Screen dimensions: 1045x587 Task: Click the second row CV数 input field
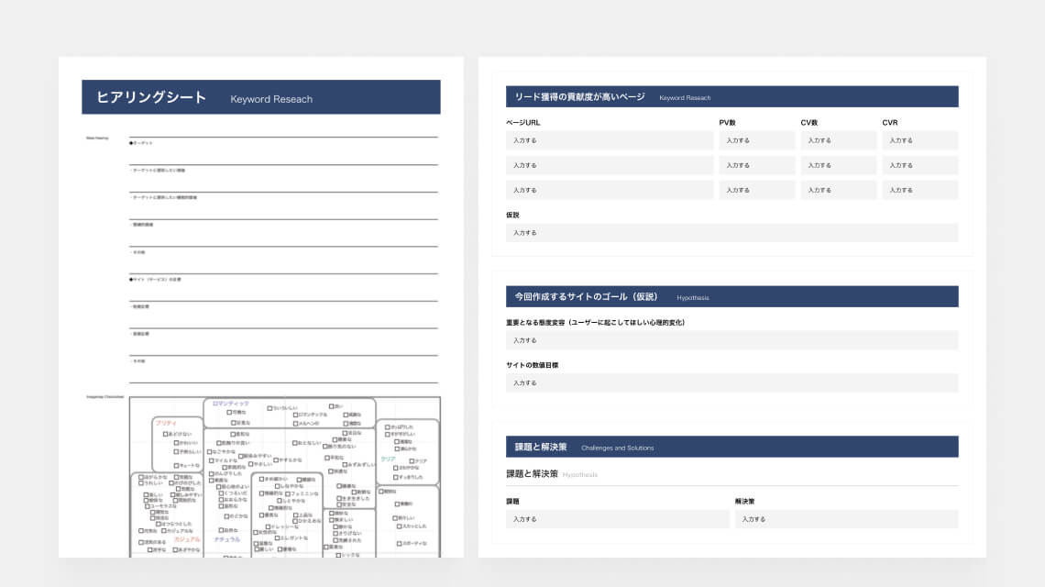point(839,165)
